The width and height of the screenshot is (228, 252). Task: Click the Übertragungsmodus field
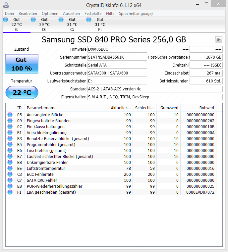click(117, 73)
